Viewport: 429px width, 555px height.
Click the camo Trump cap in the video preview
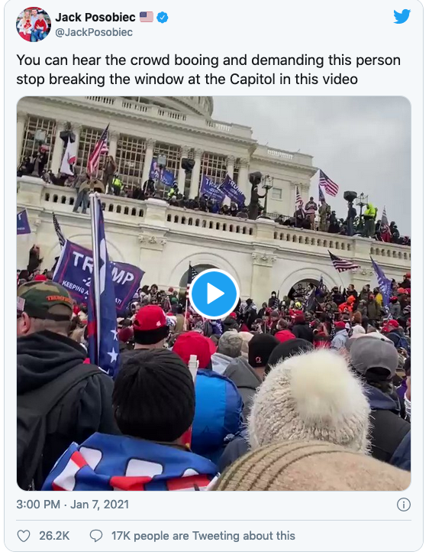[45, 300]
